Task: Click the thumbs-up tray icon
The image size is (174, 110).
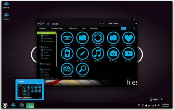Action: 146,106
